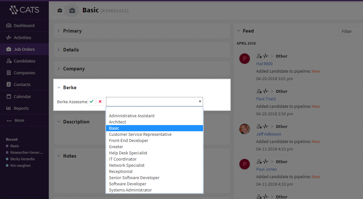Select Network Specialist
This screenshot has width=363, height=199.
click(x=155, y=165)
